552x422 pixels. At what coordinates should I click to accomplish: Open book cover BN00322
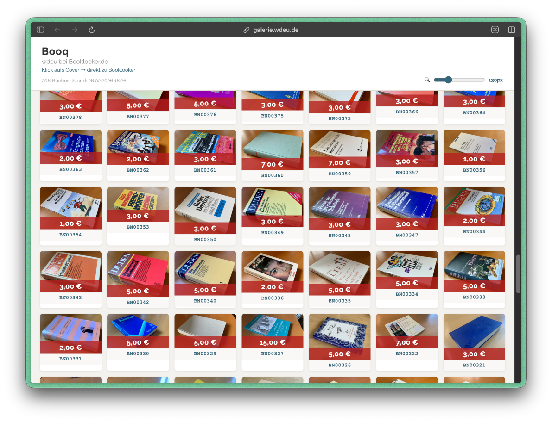pyautogui.click(x=406, y=331)
